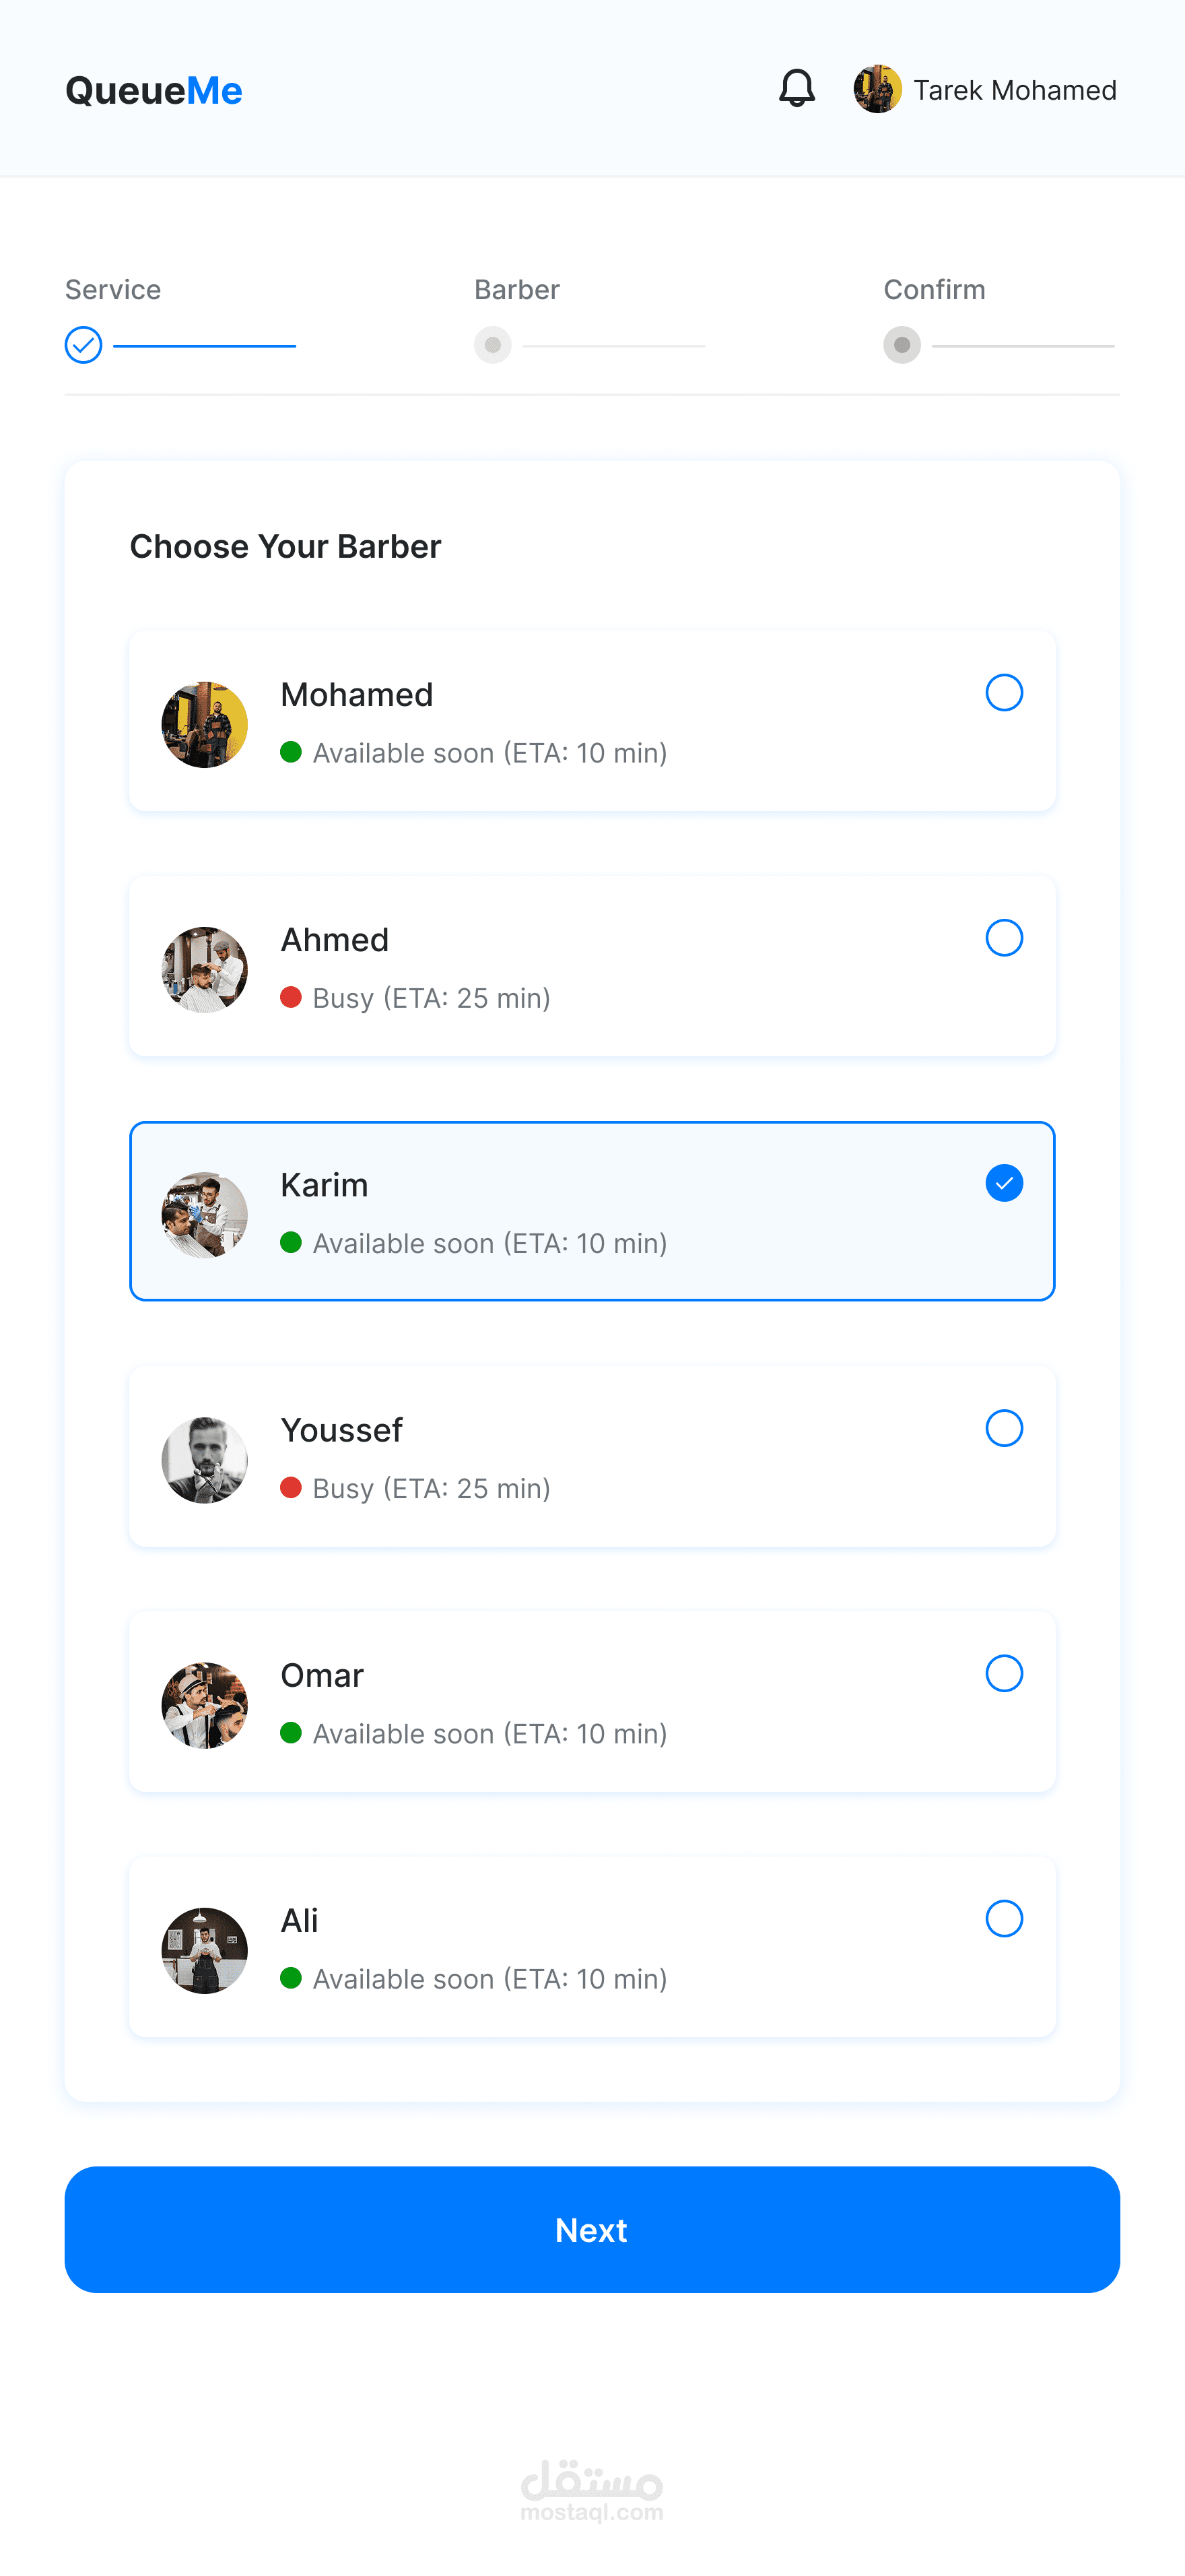Pick Omar using his radio button
1185x2576 pixels.
[1003, 1673]
